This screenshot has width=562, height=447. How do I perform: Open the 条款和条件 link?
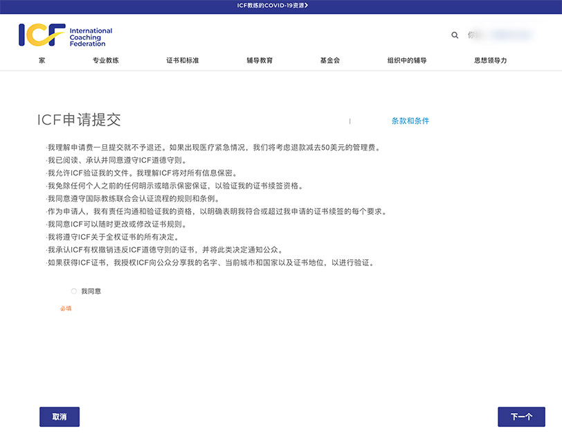pos(410,121)
